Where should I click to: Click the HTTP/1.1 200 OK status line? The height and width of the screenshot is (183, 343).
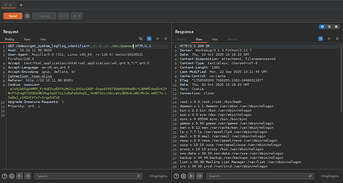tap(195, 46)
